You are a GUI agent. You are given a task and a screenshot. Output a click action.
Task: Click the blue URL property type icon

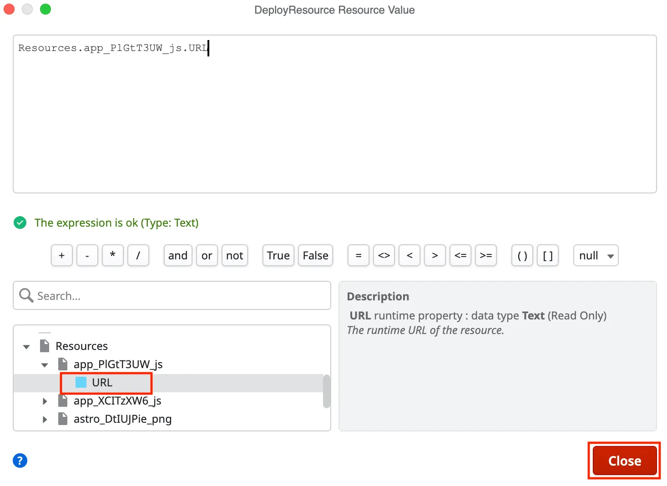pos(80,382)
